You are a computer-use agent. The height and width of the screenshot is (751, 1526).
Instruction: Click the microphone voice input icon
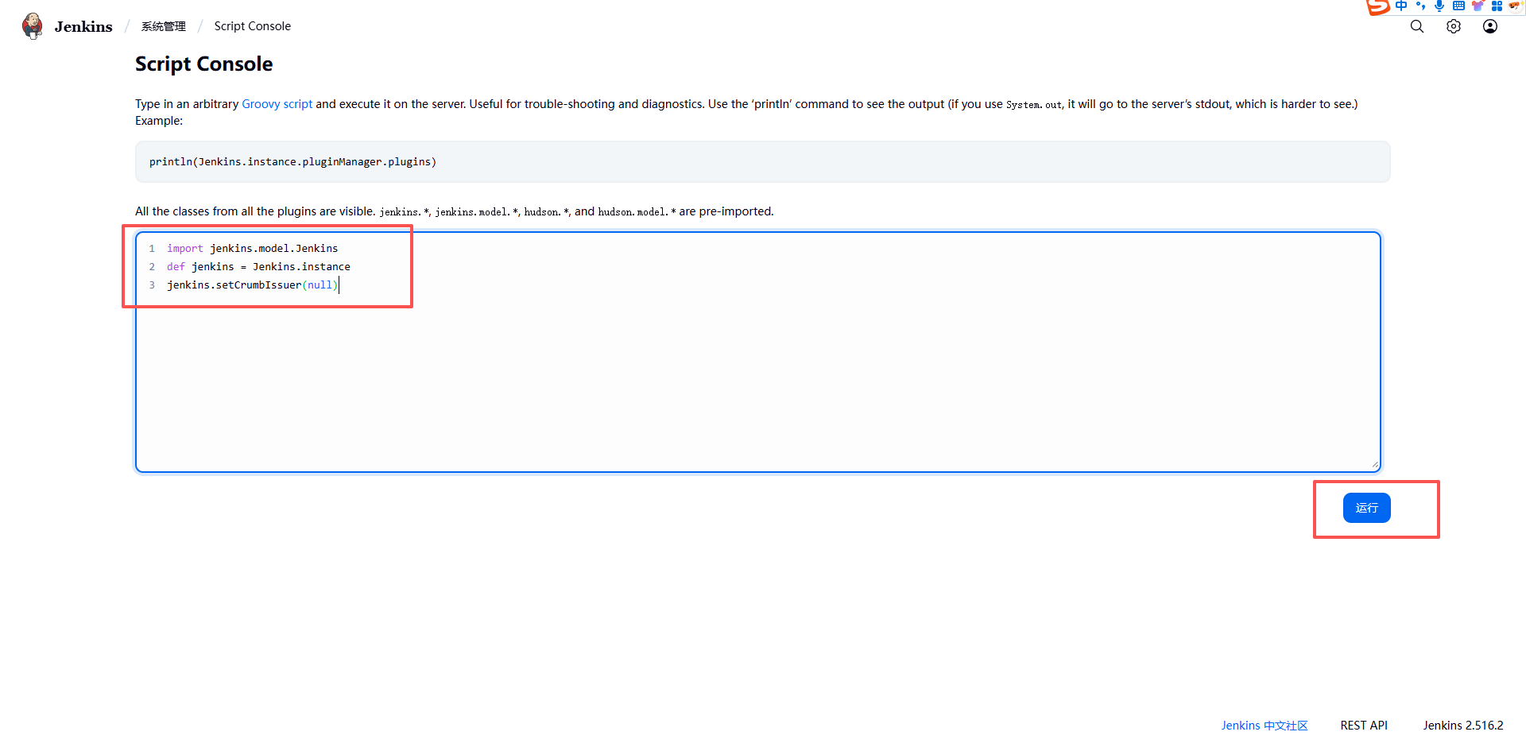point(1439,6)
